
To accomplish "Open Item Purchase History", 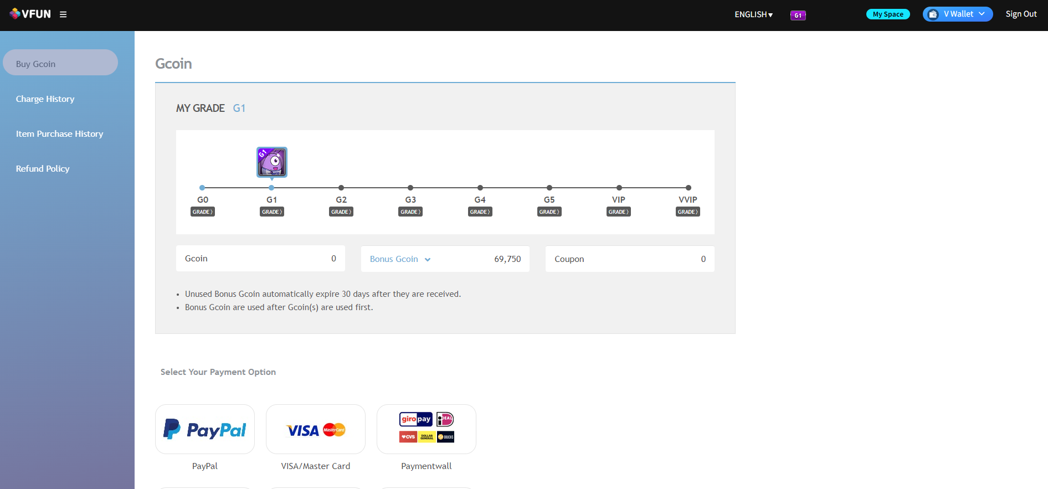I will [59, 134].
